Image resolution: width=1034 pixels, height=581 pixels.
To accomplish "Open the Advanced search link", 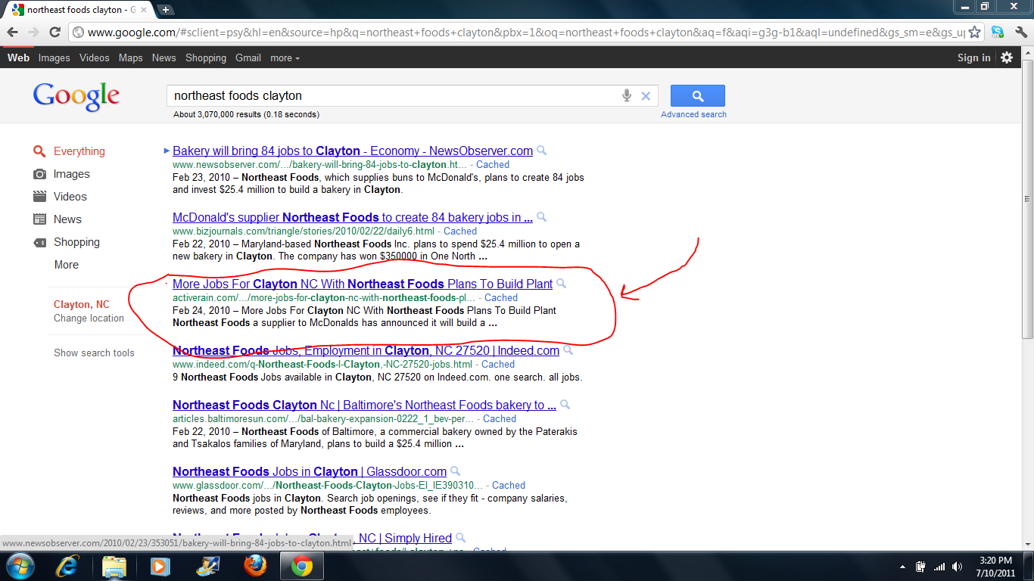I will coord(693,114).
